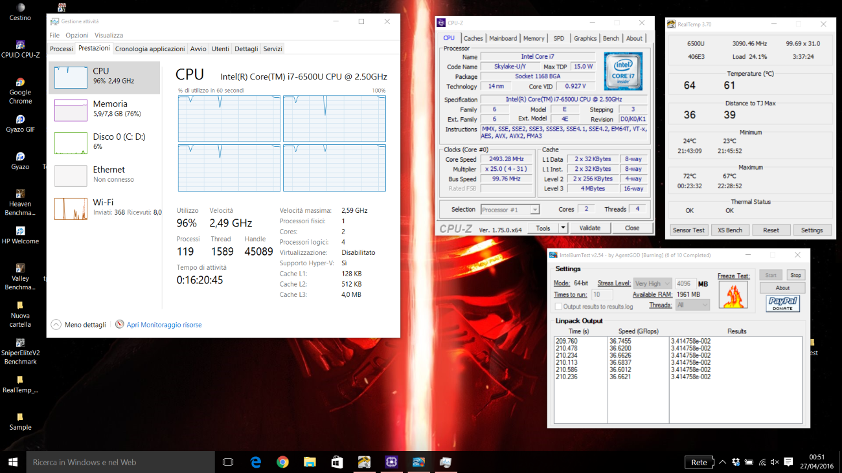Open the Heaven Benchmark desktop shortcut
The width and height of the screenshot is (842, 473).
[x=20, y=203]
